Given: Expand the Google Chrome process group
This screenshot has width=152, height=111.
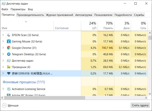Looking at the screenshot, I should tap(3, 48).
